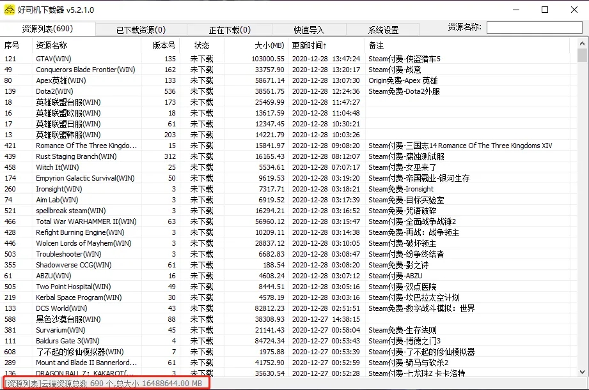The image size is (589, 390).
Task: Click the scroll up arrow of list scrollbar
Action: pos(582,43)
